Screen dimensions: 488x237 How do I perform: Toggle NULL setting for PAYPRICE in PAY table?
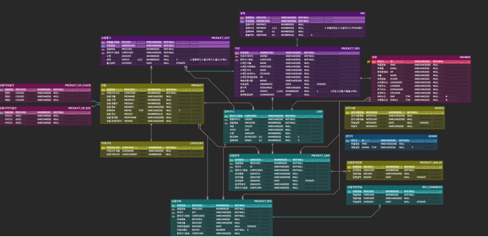coord(301,24)
